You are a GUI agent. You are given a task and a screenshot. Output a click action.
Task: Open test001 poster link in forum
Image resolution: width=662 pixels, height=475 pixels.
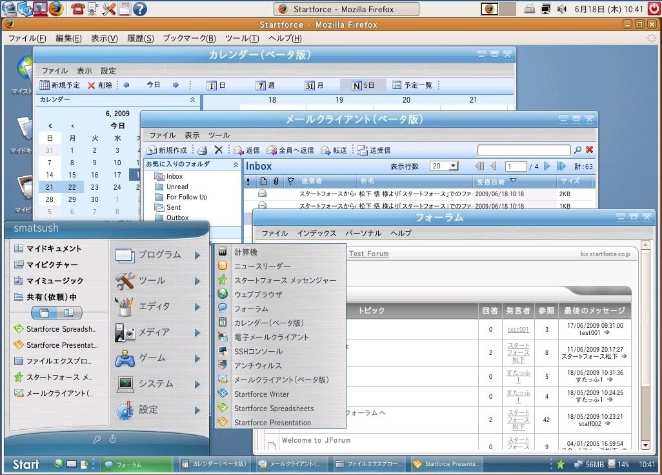click(518, 330)
